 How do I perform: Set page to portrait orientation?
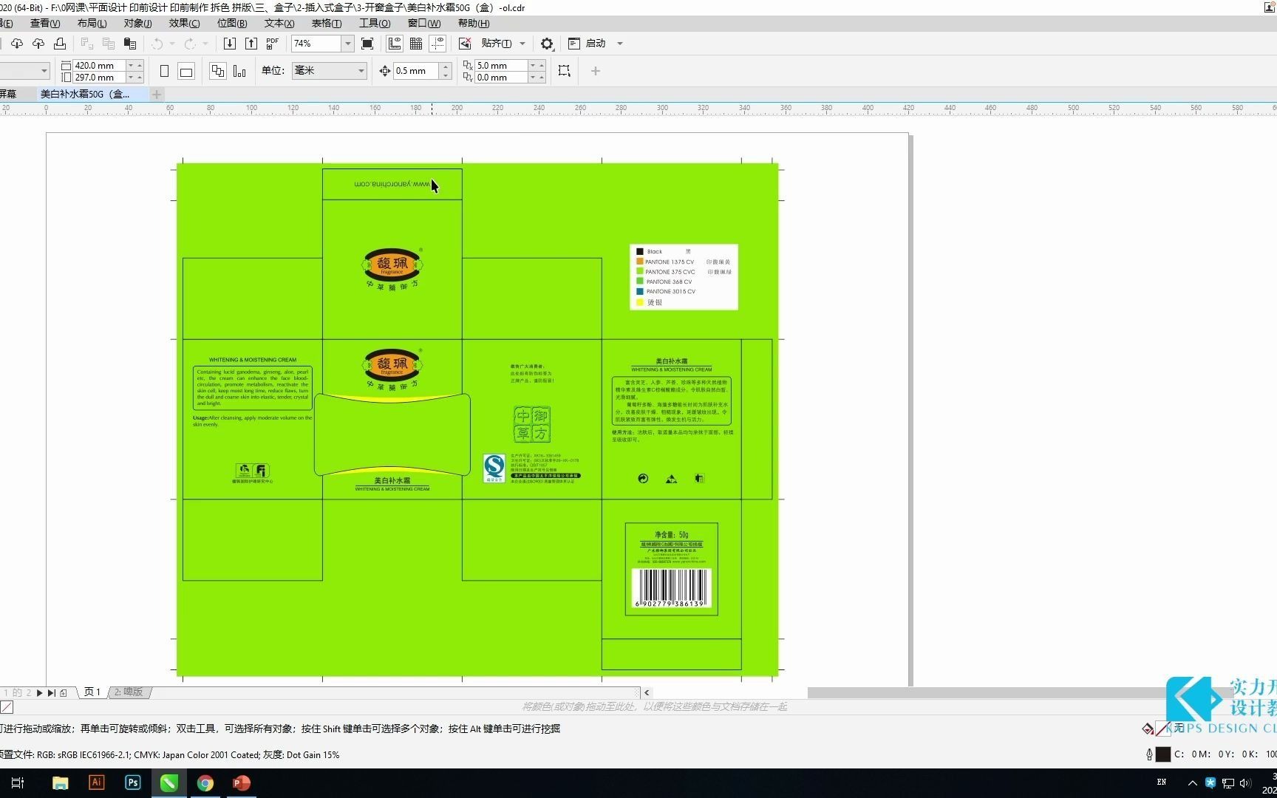point(165,71)
